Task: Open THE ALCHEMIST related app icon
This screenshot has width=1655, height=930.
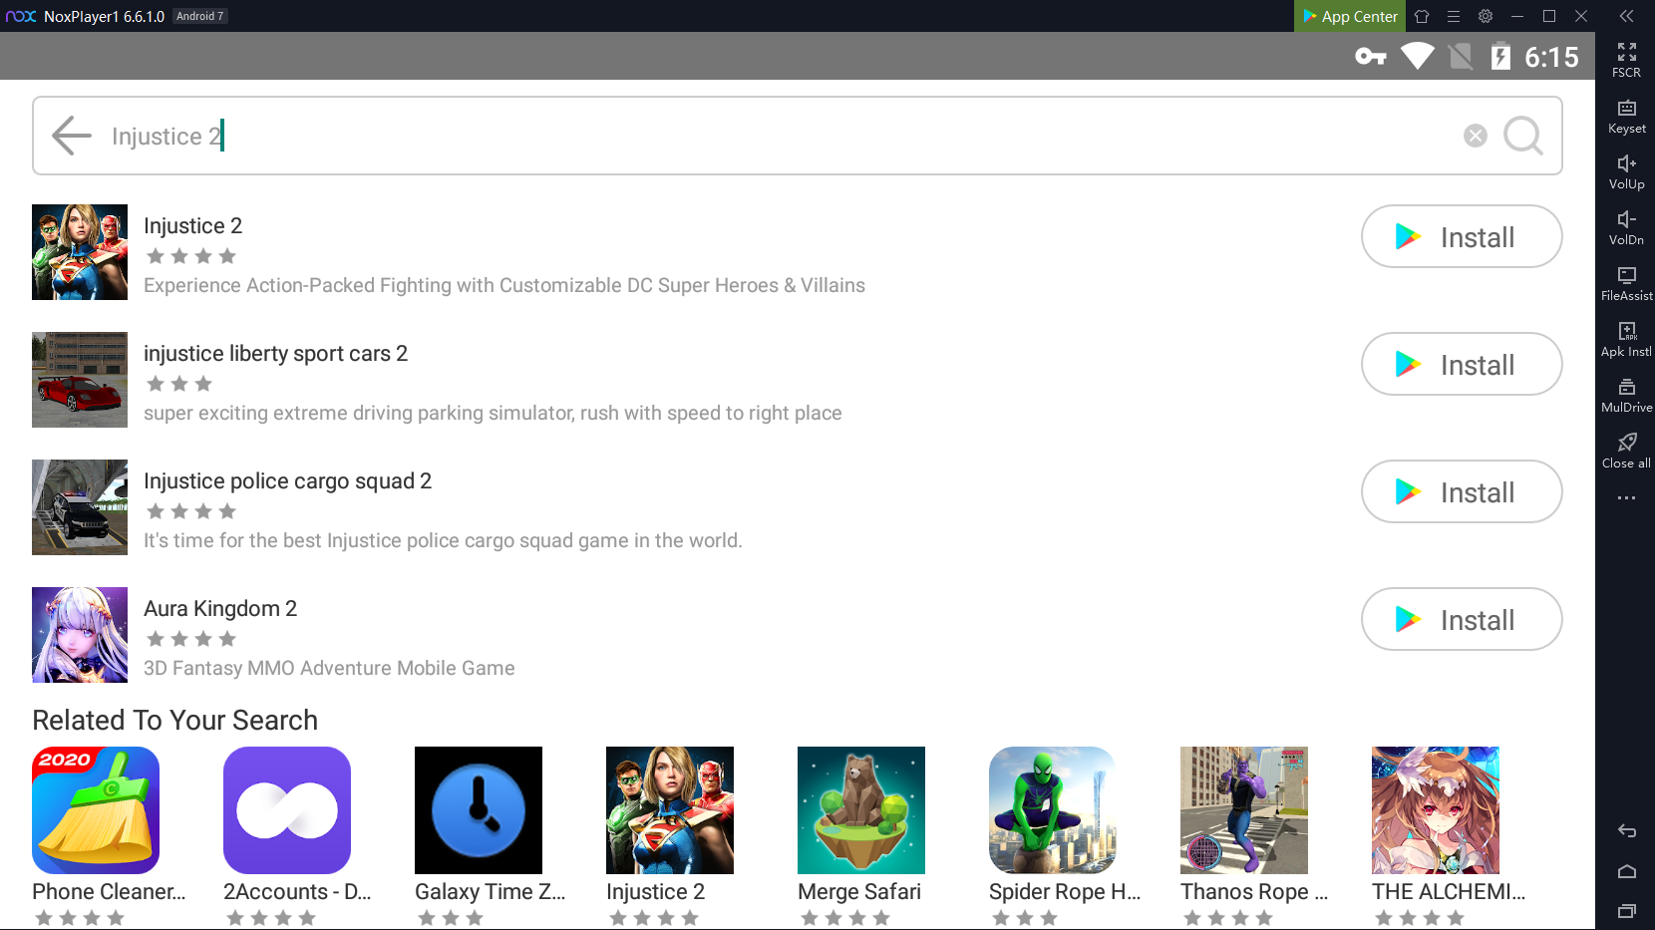Action: pos(1436,810)
